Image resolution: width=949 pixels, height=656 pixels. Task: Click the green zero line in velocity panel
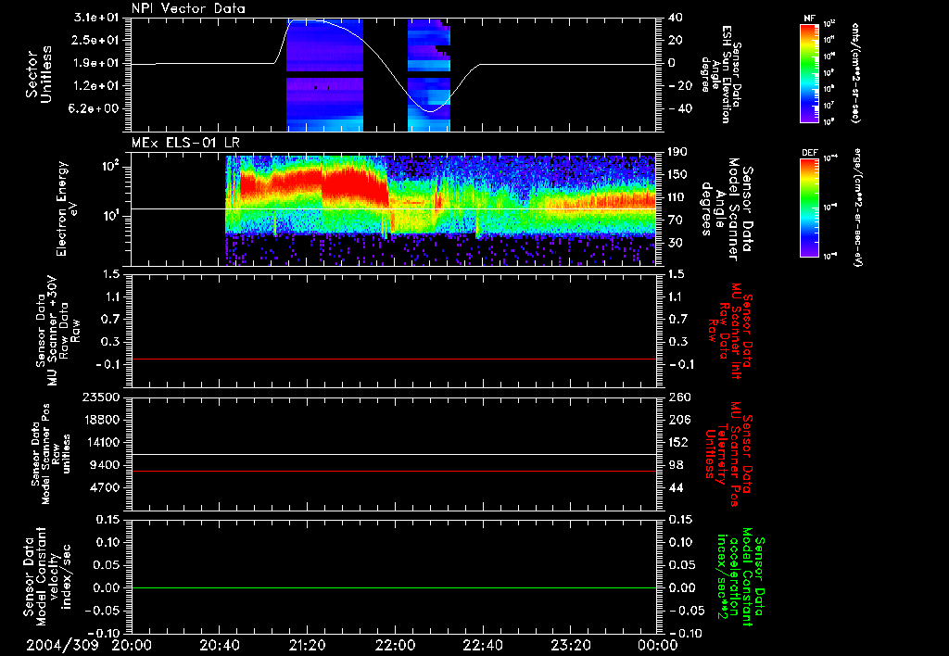(394, 587)
